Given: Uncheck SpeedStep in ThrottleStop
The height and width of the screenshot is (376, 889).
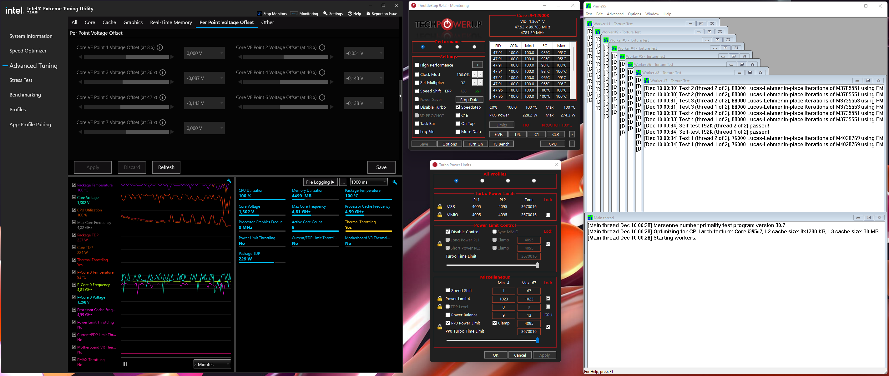Looking at the screenshot, I should click(457, 107).
